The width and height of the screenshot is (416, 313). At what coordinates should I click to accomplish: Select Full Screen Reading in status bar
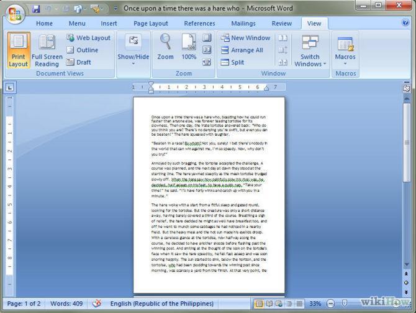(x=269, y=304)
